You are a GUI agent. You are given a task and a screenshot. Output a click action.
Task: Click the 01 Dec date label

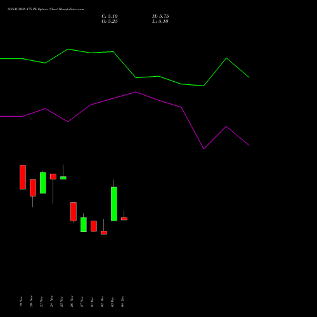92,302
